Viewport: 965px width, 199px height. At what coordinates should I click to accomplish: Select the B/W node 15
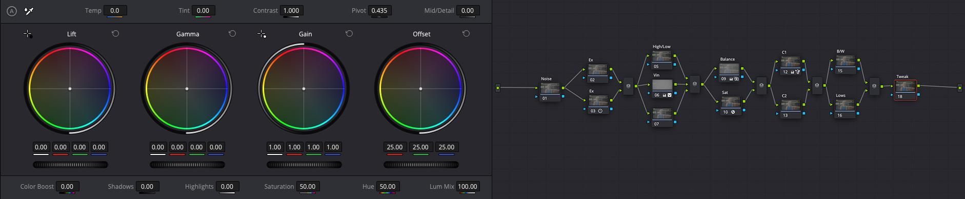point(846,64)
